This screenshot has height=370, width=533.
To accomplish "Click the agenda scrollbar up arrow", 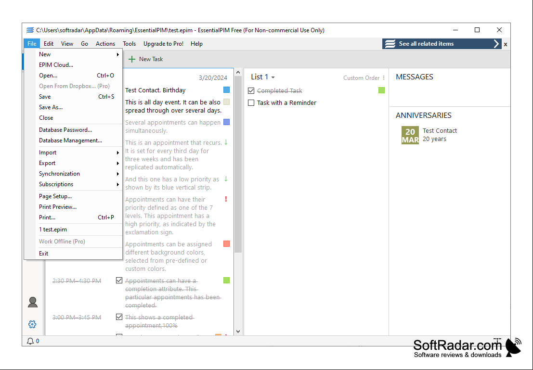I will click(238, 72).
